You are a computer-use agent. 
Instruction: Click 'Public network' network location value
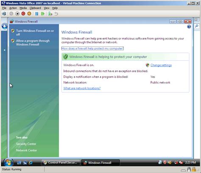160,83
